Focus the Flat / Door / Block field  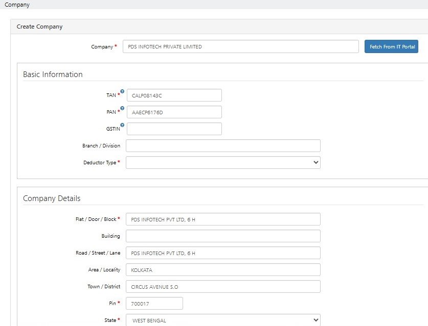[223, 219]
